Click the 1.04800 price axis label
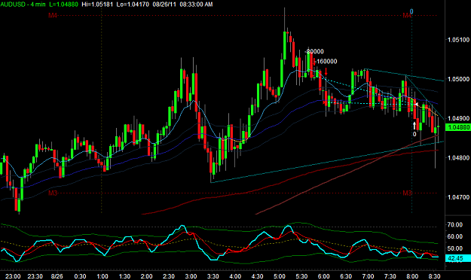The width and height of the screenshot is (471, 280). pos(458,157)
